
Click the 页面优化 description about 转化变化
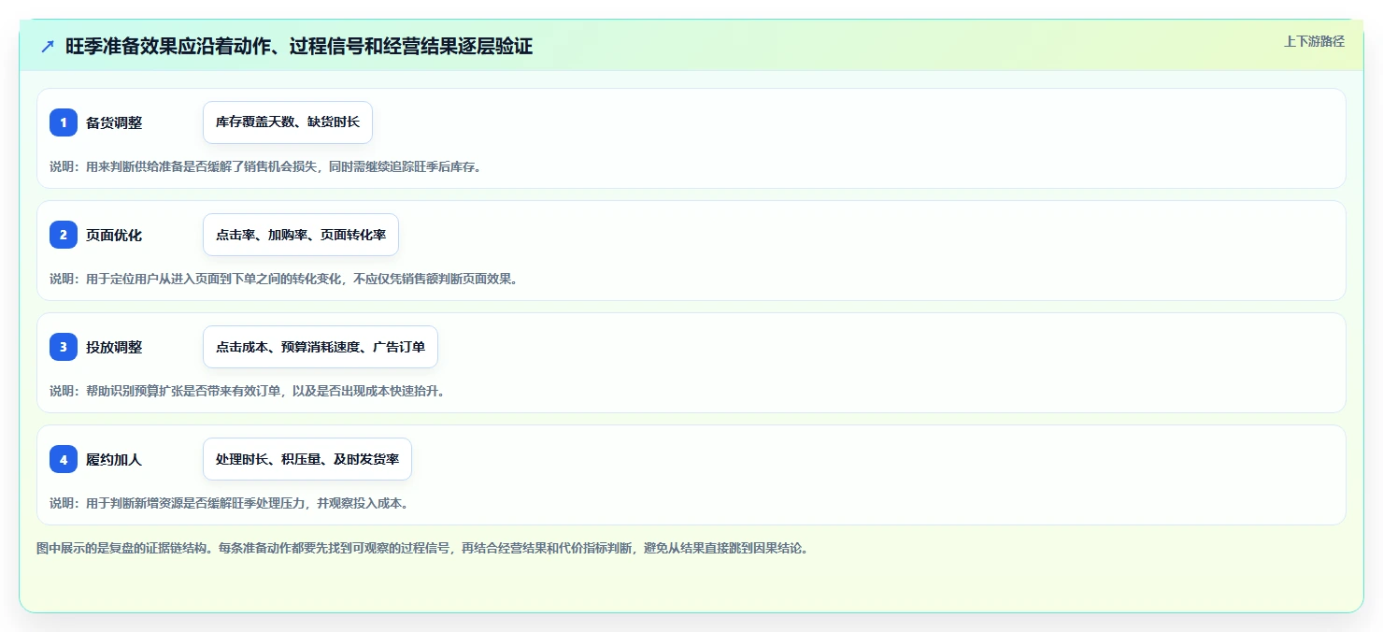[x=283, y=279]
